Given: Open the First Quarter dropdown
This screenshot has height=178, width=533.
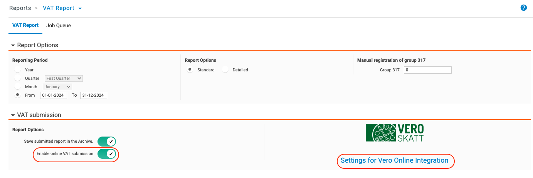Looking at the screenshot, I should pyautogui.click(x=64, y=78).
